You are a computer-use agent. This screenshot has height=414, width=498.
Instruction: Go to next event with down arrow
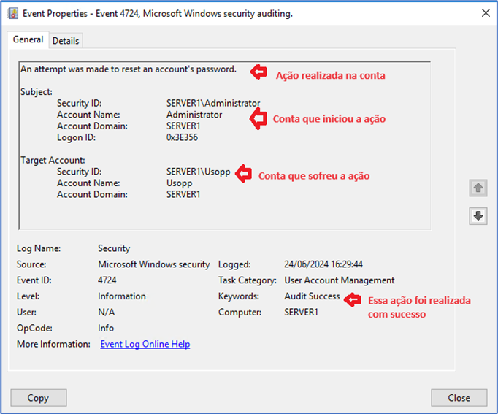pos(478,215)
